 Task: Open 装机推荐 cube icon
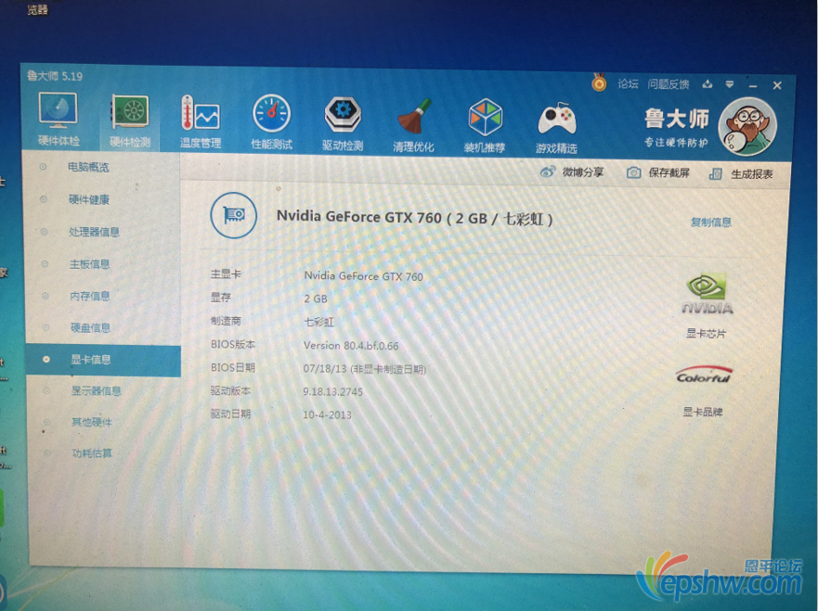coord(485,125)
